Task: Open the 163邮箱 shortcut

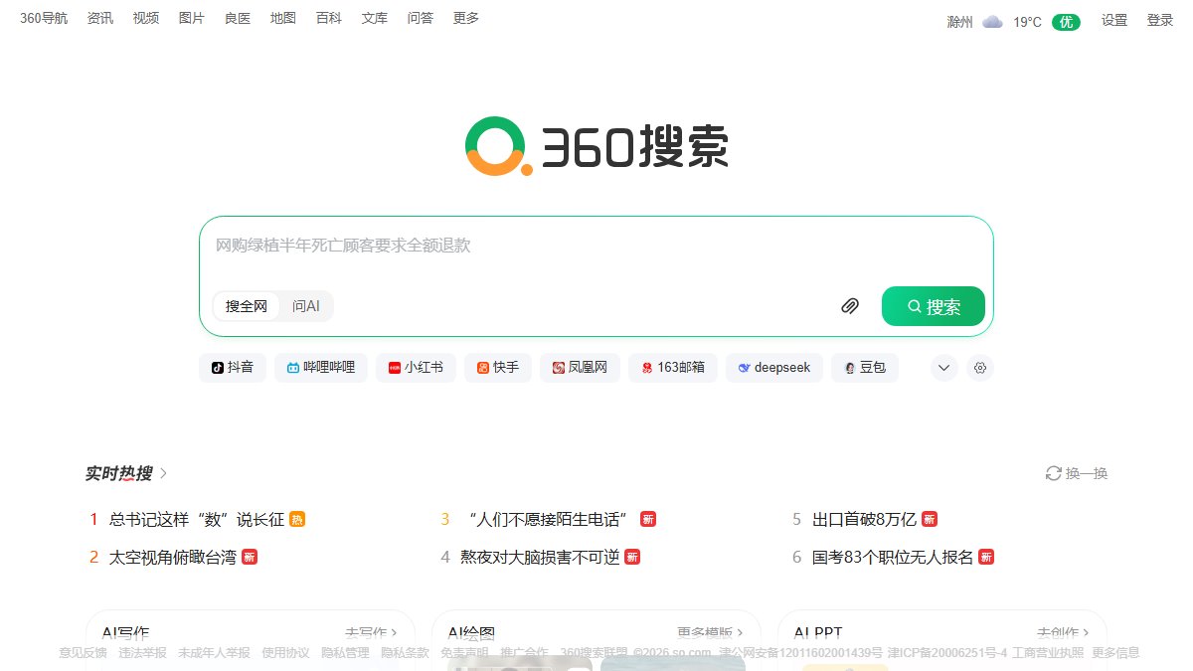Action: pyautogui.click(x=673, y=368)
